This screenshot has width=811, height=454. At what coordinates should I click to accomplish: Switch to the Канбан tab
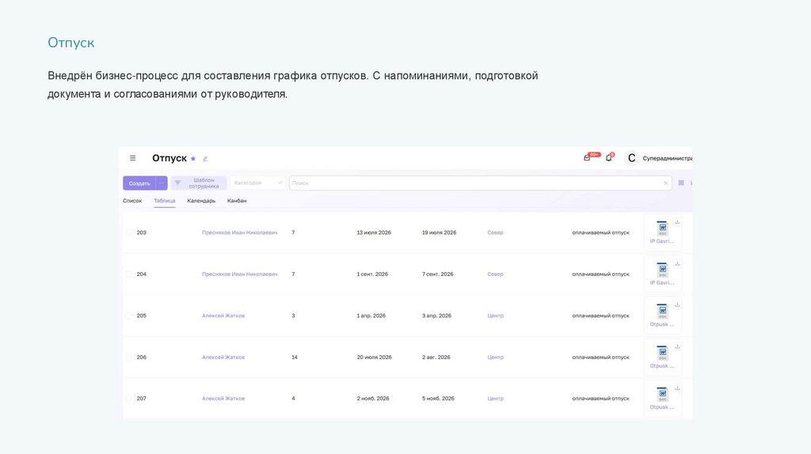tap(237, 201)
